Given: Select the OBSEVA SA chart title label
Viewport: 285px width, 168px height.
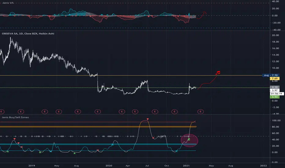Looking at the screenshot, I should point(28,33).
